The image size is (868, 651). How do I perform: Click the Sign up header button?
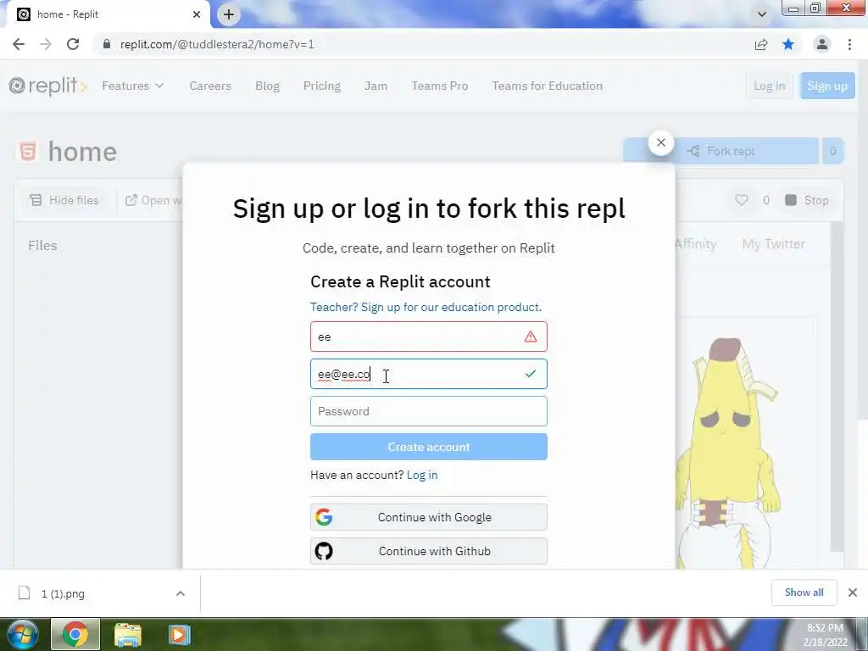827,86
